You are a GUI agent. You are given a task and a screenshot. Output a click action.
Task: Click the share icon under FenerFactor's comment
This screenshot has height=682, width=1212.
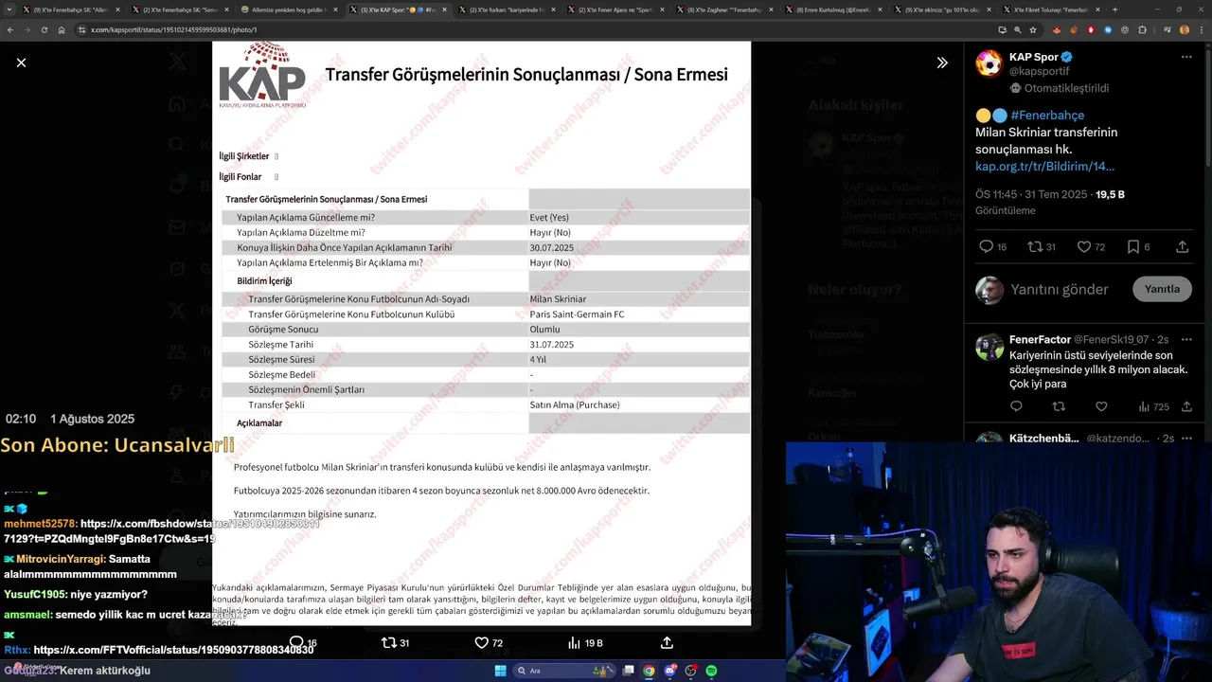pos(1186,406)
